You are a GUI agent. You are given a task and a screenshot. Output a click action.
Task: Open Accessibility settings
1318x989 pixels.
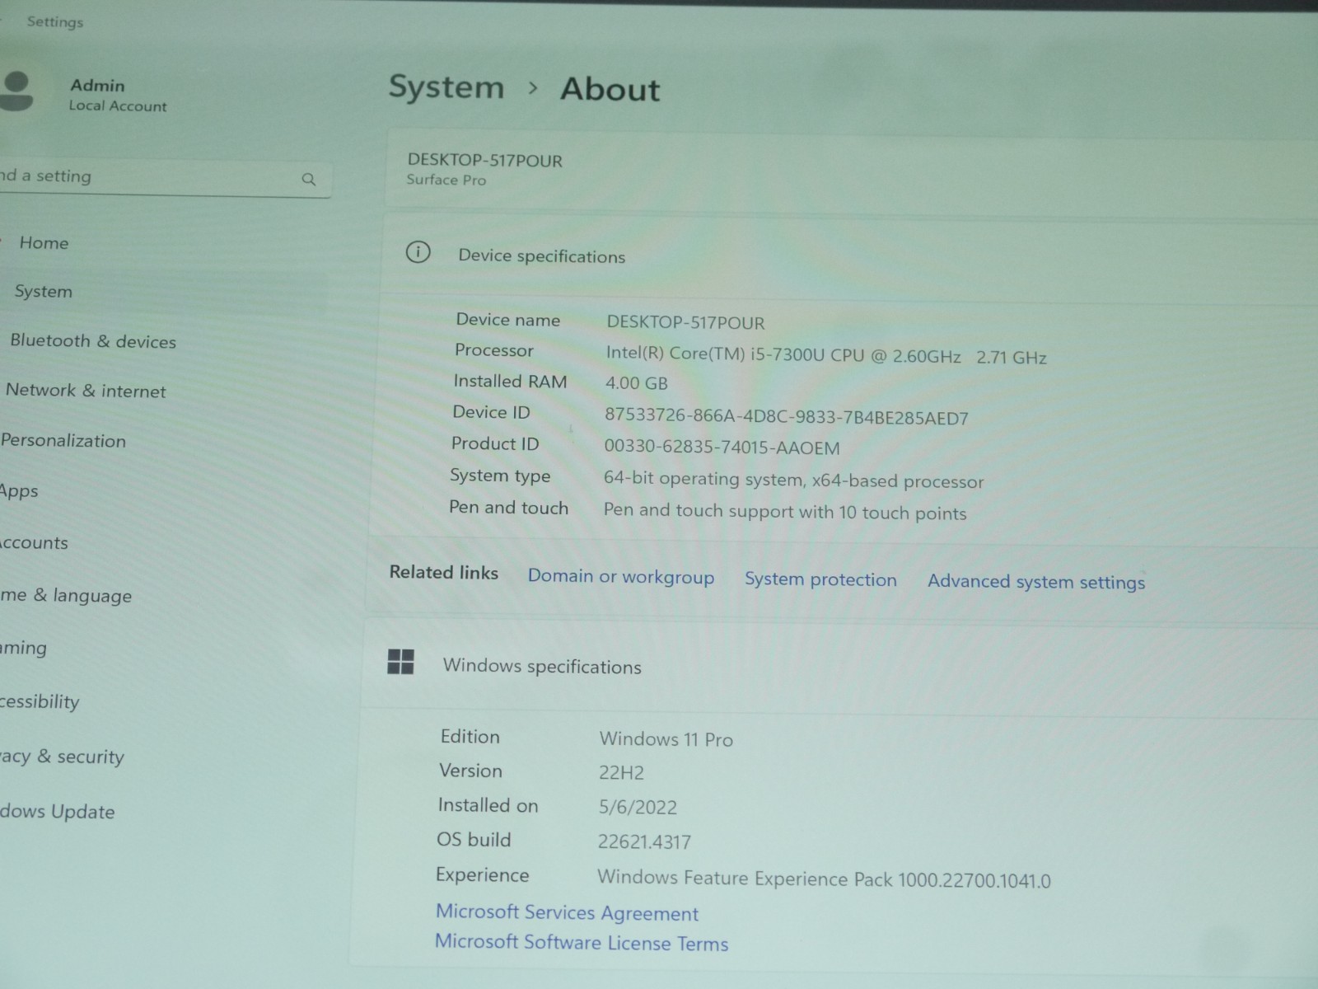click(x=40, y=702)
